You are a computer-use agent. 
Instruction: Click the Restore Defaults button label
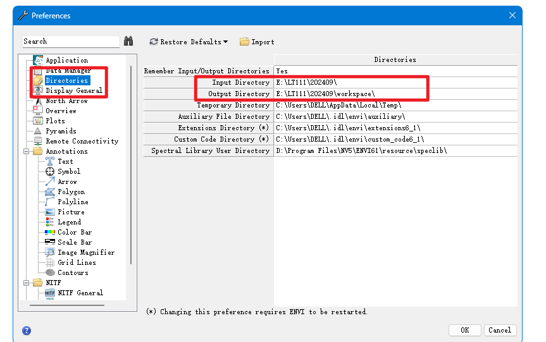click(x=190, y=42)
